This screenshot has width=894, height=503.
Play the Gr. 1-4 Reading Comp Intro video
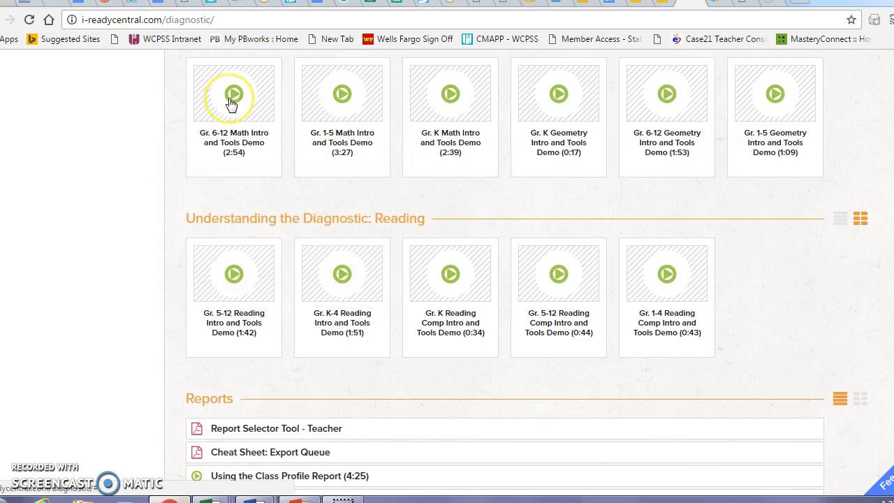click(667, 274)
